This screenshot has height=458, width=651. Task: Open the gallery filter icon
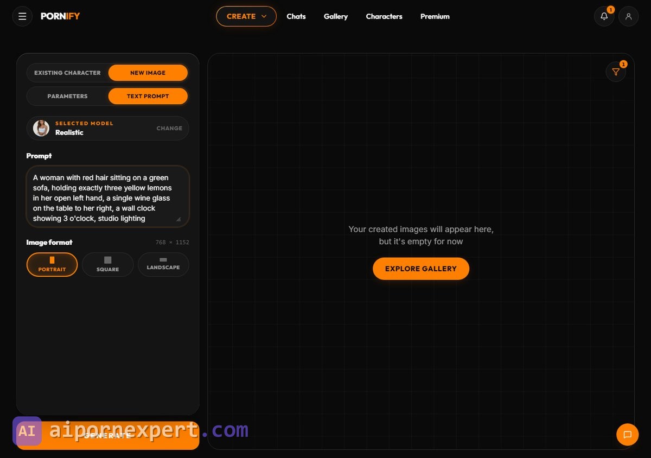click(616, 72)
